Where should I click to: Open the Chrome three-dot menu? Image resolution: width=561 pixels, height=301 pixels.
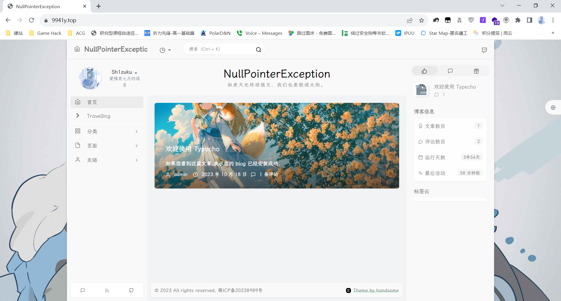(553, 20)
